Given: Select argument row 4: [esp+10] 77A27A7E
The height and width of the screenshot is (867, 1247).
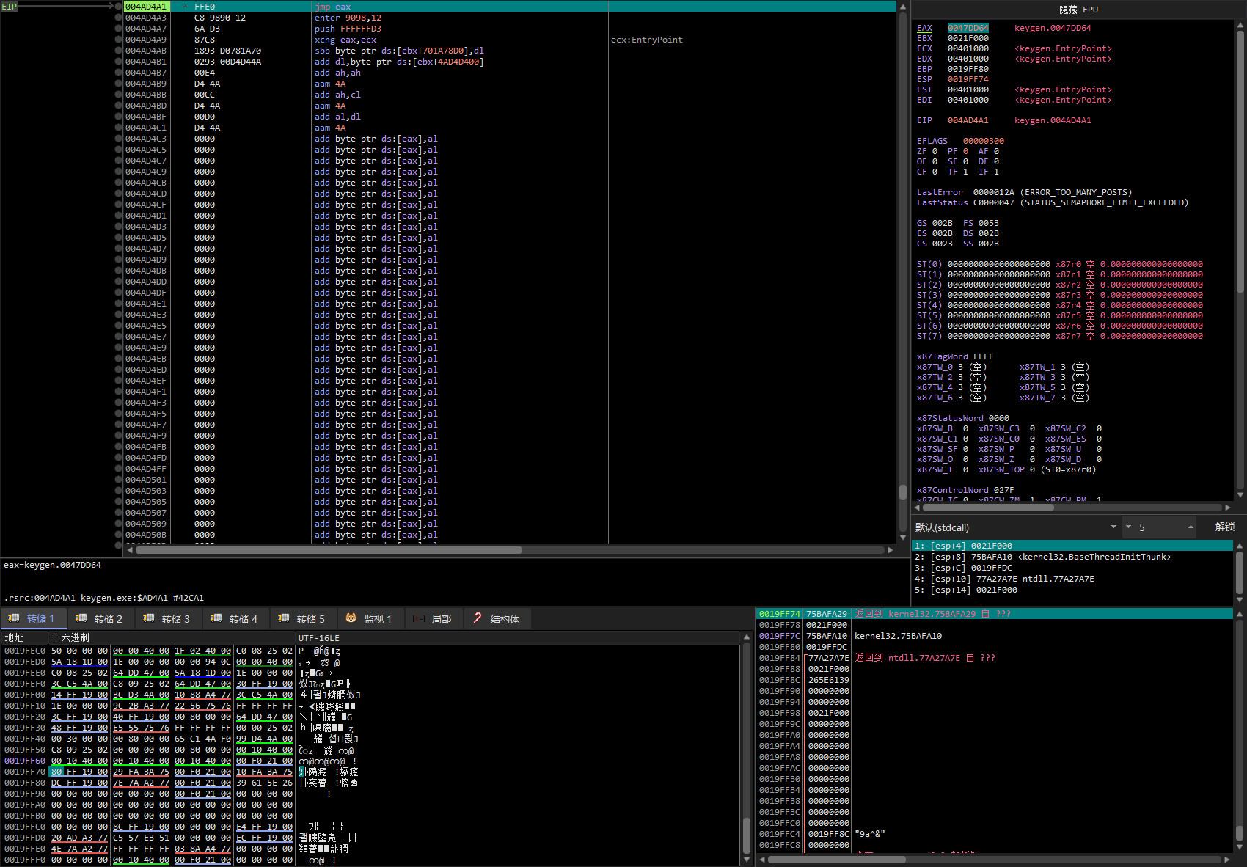Looking at the screenshot, I should (1072, 579).
